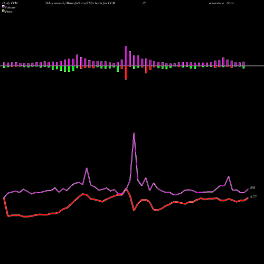Select the Price legend label

[8, 12]
